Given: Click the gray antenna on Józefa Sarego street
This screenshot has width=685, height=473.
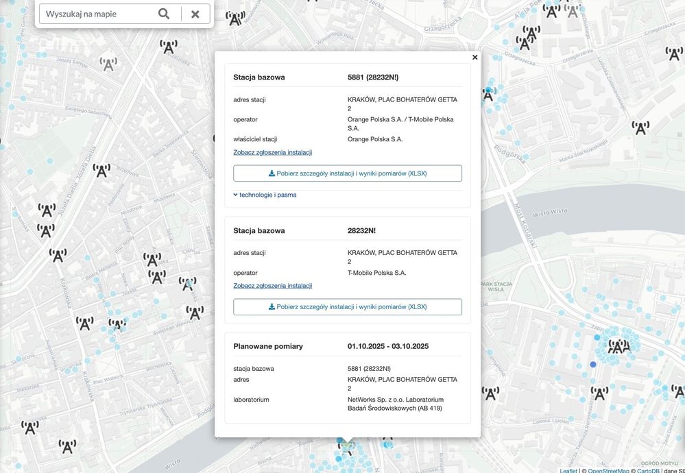Looking at the screenshot, I should tap(108, 64).
